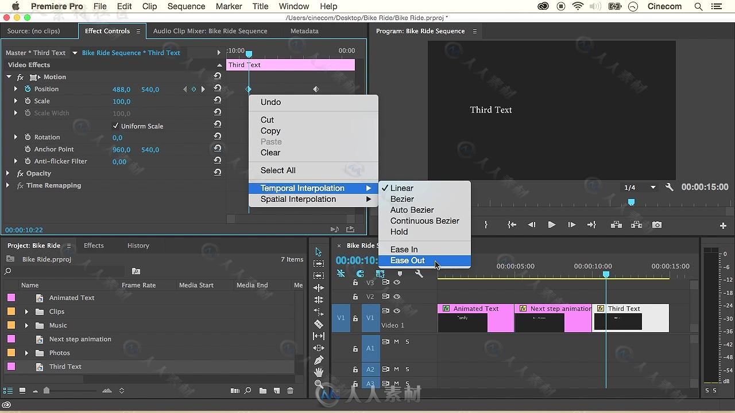Open the Metadata tab
Screen dimensions: 735x413
304,31
